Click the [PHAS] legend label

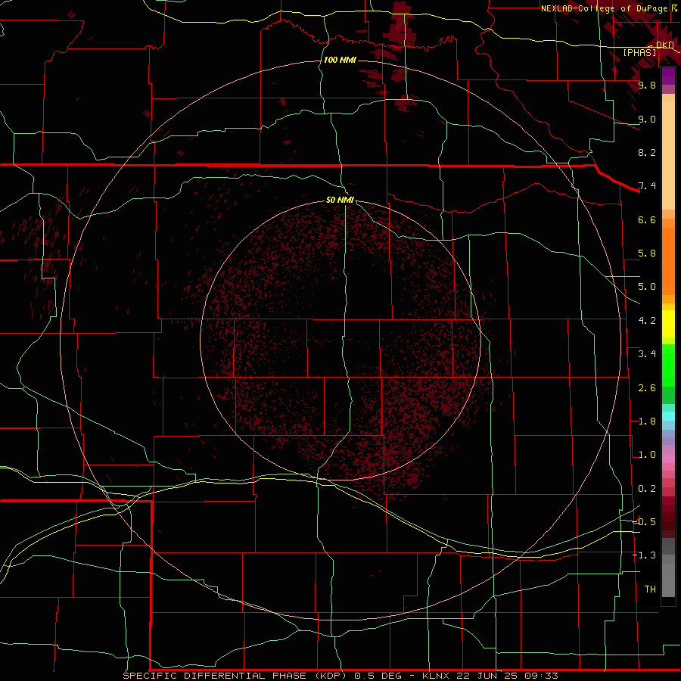pyautogui.click(x=639, y=52)
